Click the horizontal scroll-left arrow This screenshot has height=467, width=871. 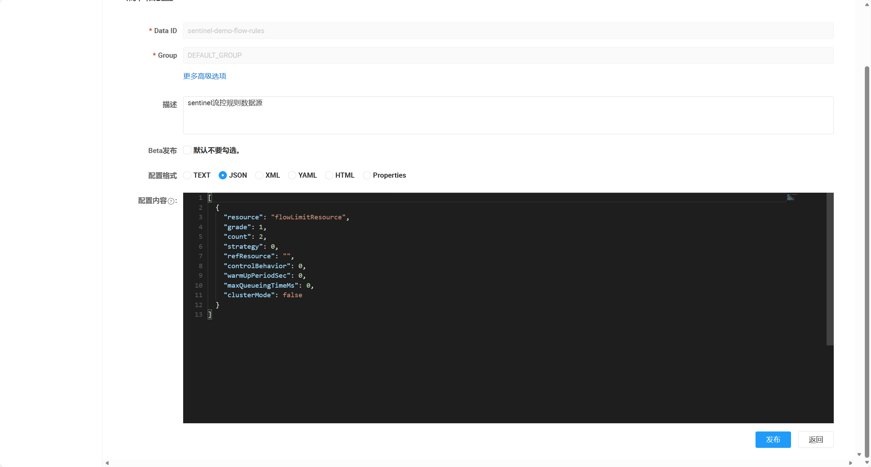click(x=107, y=463)
